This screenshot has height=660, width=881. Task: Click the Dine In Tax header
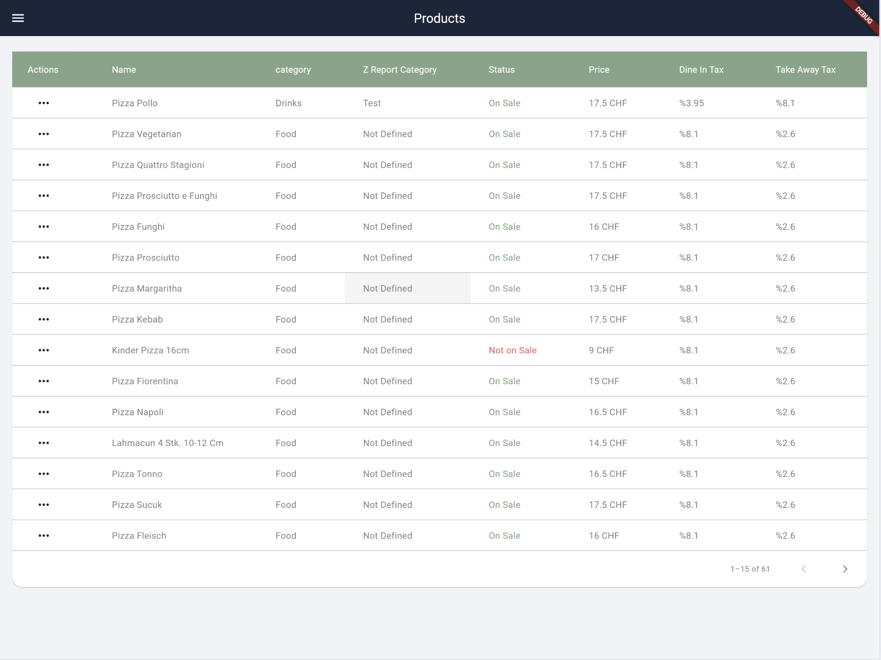(701, 70)
